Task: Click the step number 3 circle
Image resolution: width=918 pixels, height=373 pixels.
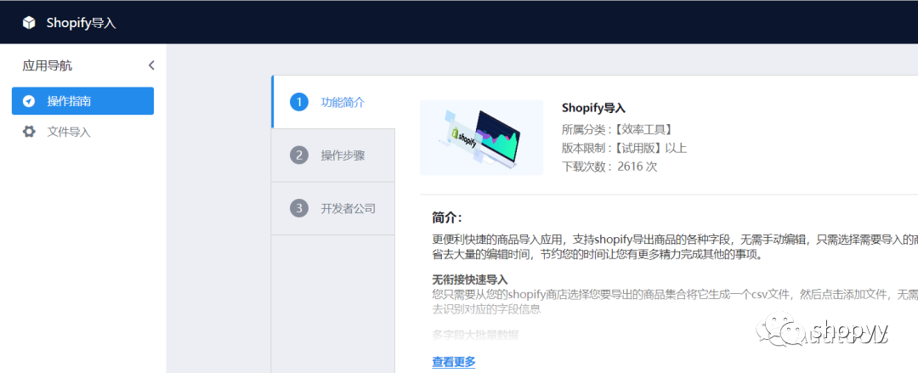Action: [x=299, y=208]
